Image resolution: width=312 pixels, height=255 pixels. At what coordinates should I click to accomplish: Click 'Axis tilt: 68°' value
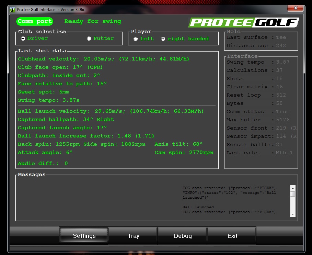pos(178,144)
